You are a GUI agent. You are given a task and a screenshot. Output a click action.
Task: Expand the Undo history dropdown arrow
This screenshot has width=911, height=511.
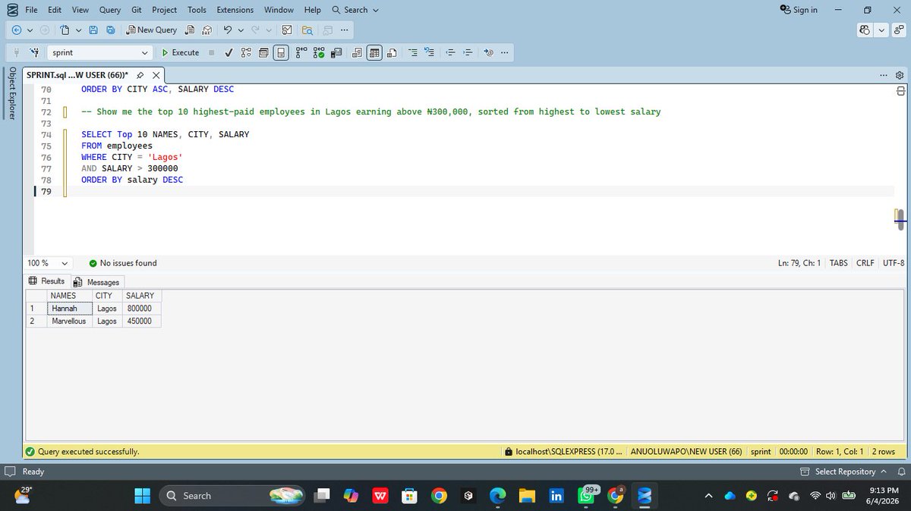click(x=241, y=30)
